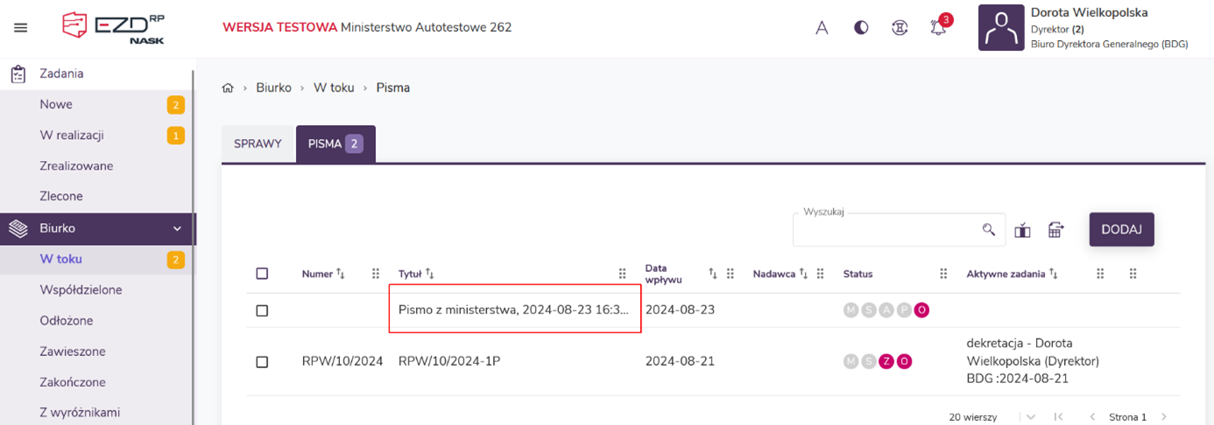Click the hourglass session refresh icon
Viewport: 1214px width, 425px height.
pyautogui.click(x=899, y=28)
